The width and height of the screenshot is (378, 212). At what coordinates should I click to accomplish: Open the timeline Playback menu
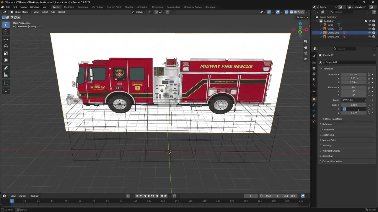point(35,196)
